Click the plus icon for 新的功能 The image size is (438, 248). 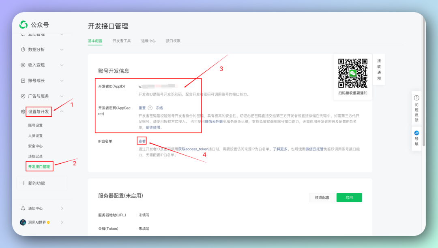23,183
